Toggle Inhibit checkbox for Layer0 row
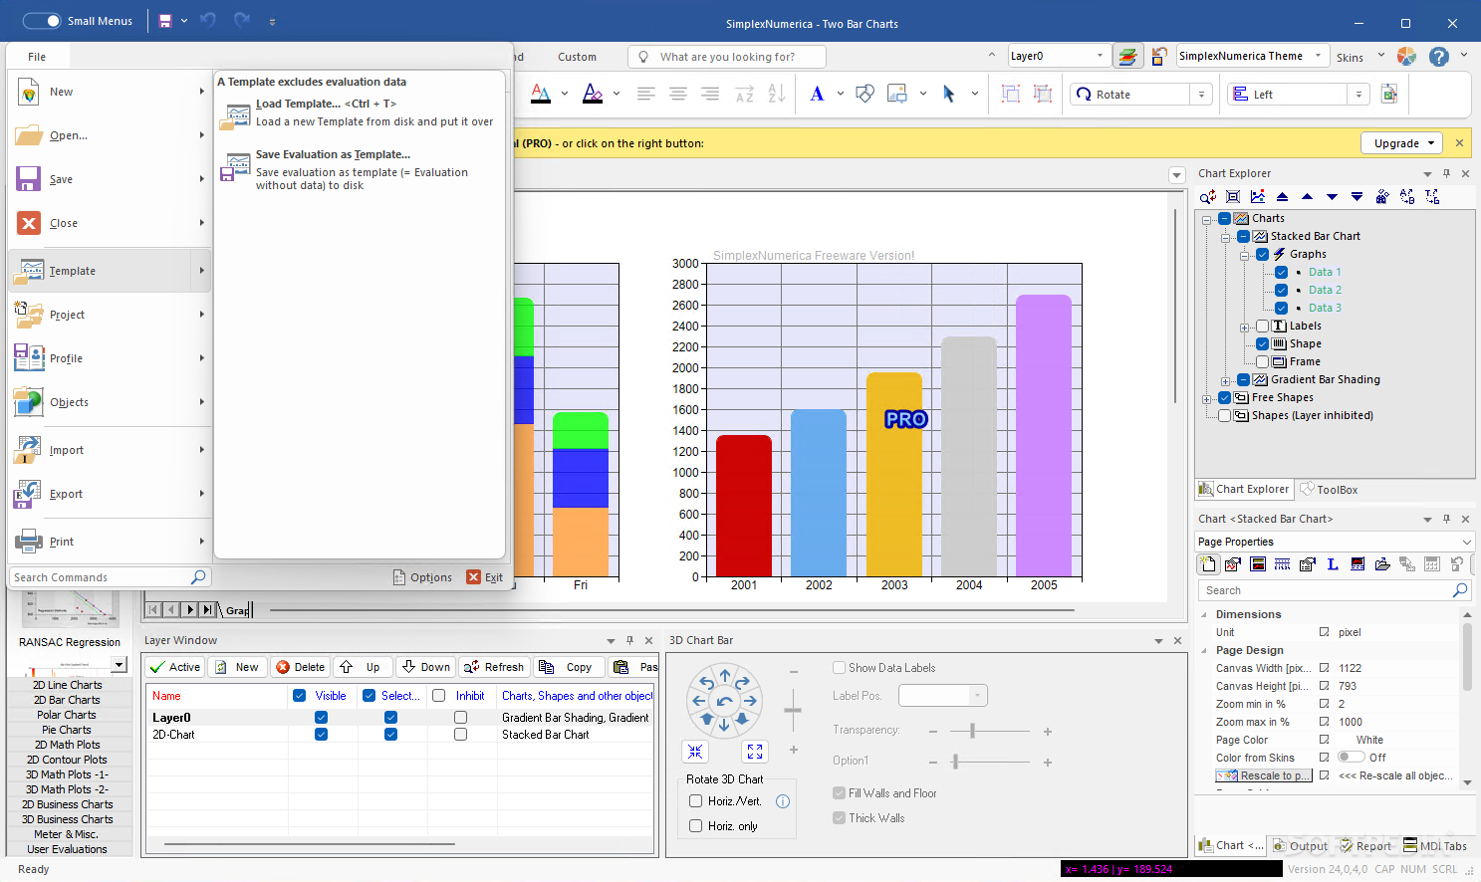Screen dimensions: 1481x882 [x=460, y=718]
